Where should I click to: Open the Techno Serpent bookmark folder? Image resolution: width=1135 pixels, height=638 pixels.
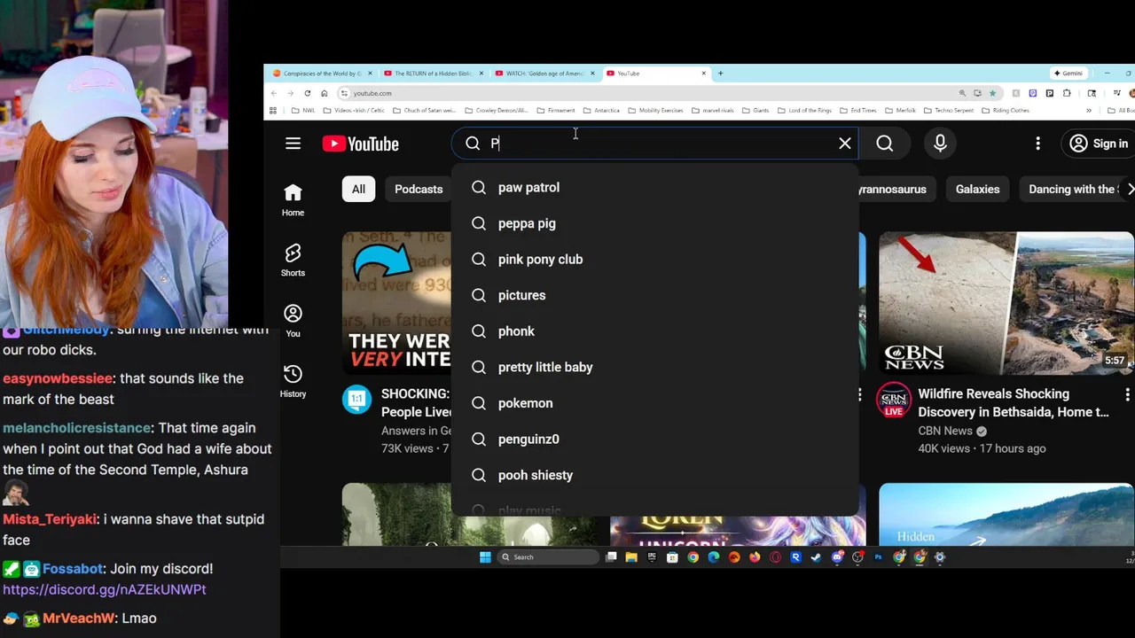(x=948, y=111)
